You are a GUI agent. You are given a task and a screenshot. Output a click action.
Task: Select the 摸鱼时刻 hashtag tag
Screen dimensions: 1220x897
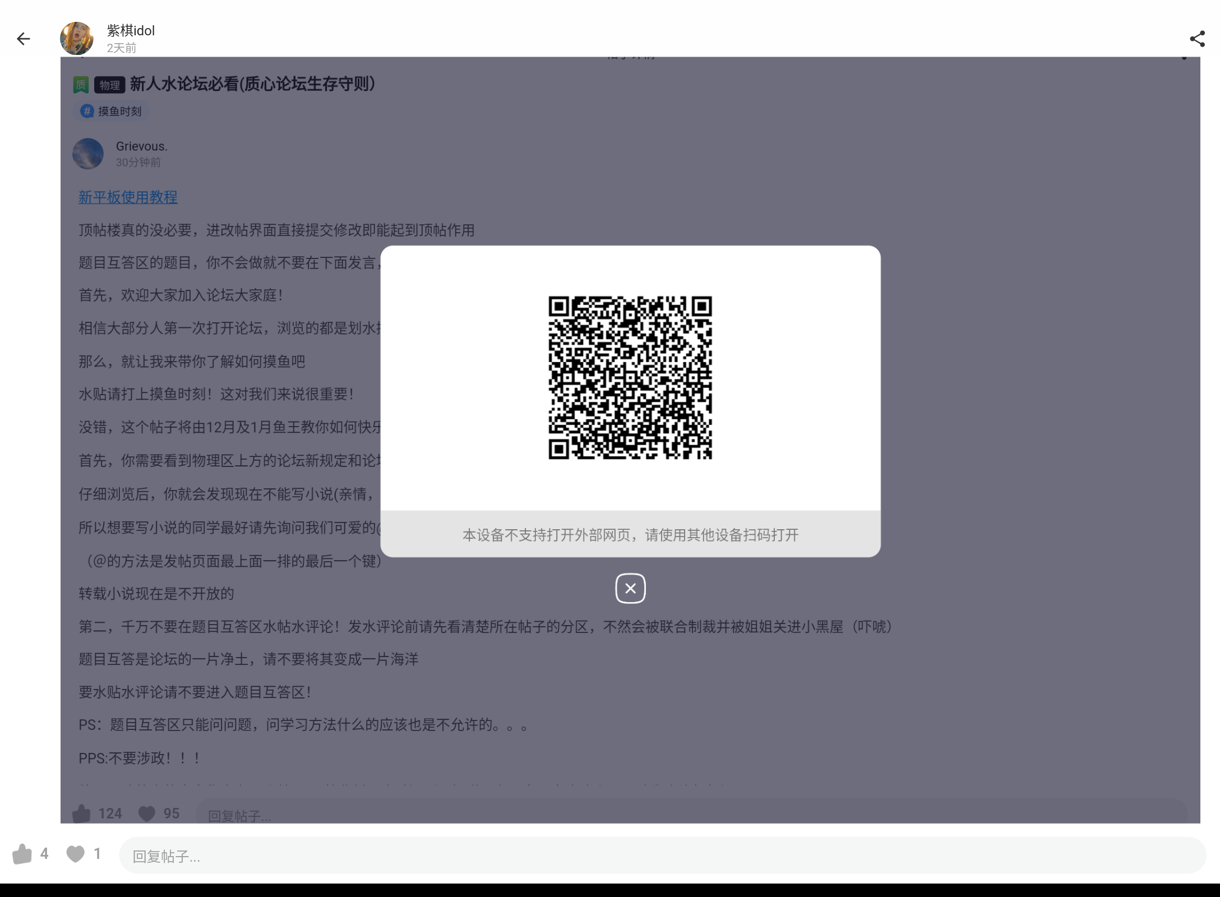(x=112, y=111)
